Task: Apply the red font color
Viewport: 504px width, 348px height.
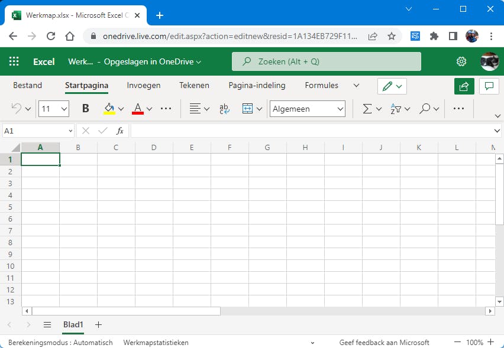Action: [x=138, y=108]
